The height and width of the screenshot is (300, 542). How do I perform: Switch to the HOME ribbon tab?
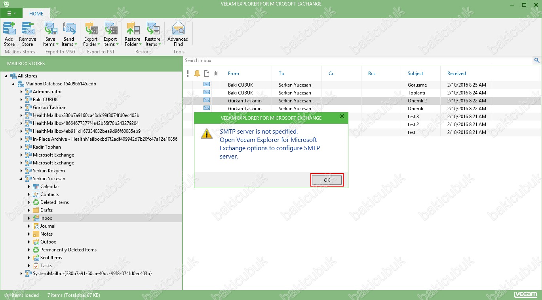click(x=36, y=13)
